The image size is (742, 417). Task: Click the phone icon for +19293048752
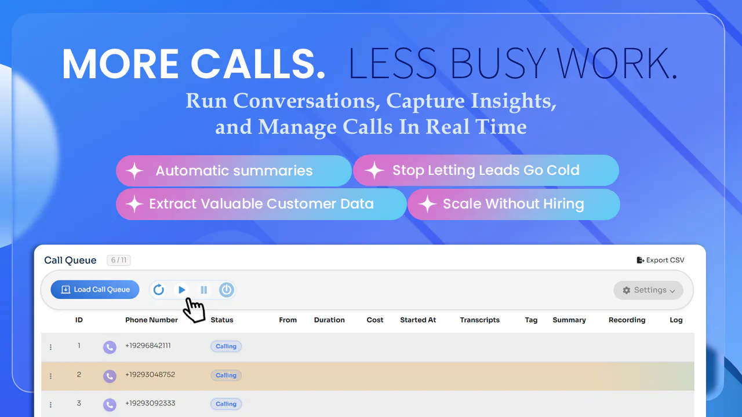click(x=110, y=376)
